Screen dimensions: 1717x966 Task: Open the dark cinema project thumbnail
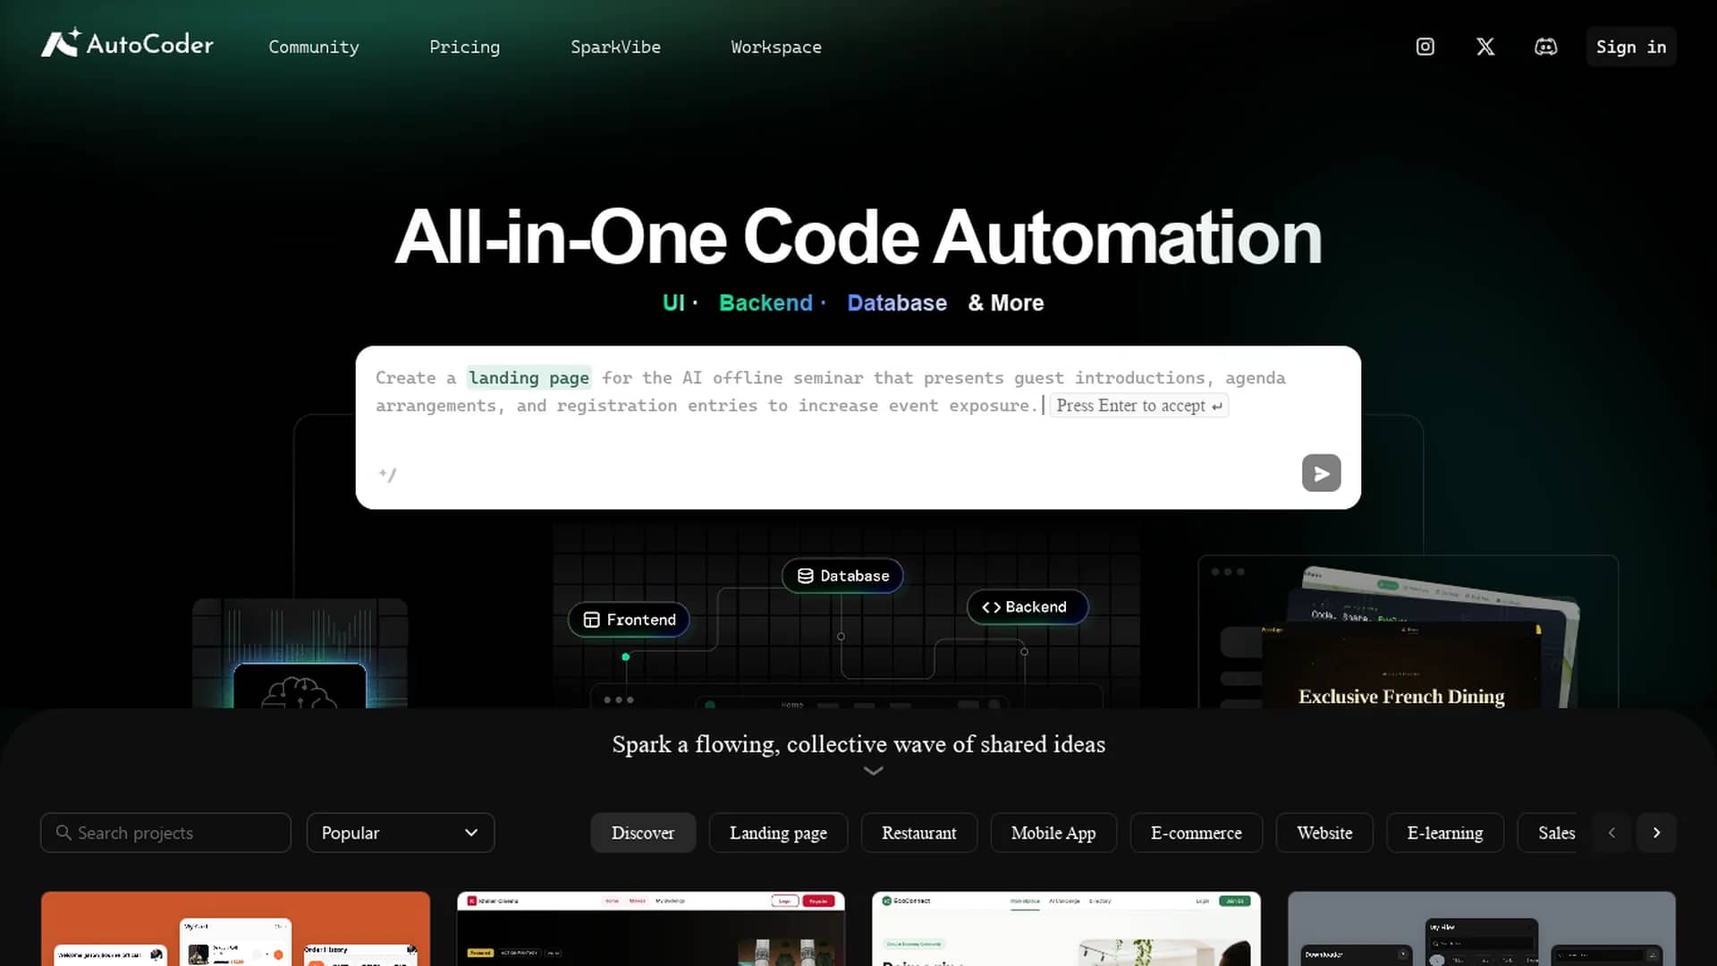651,928
